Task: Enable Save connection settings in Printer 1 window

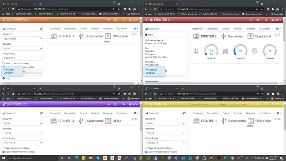Action: coord(4,63)
